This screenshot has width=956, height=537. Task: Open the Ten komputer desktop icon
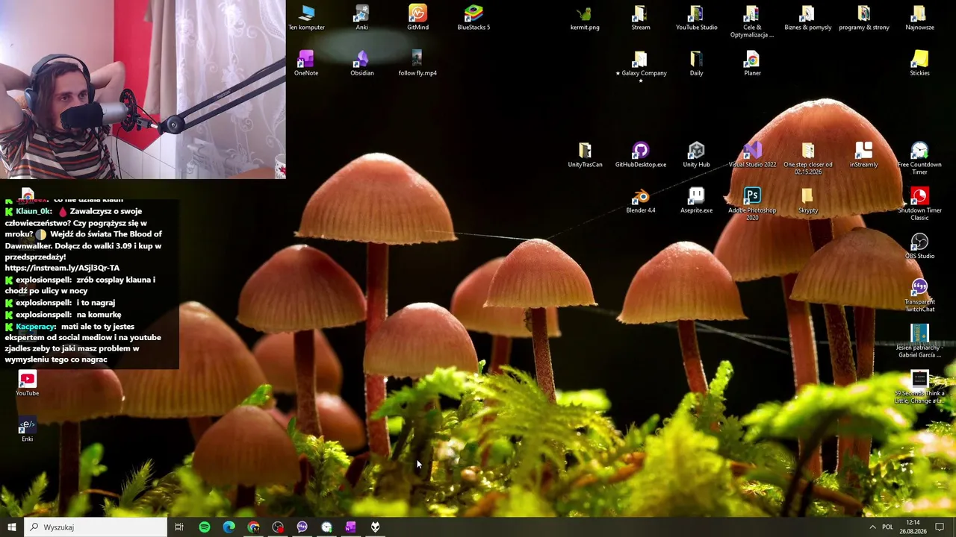[x=306, y=18]
